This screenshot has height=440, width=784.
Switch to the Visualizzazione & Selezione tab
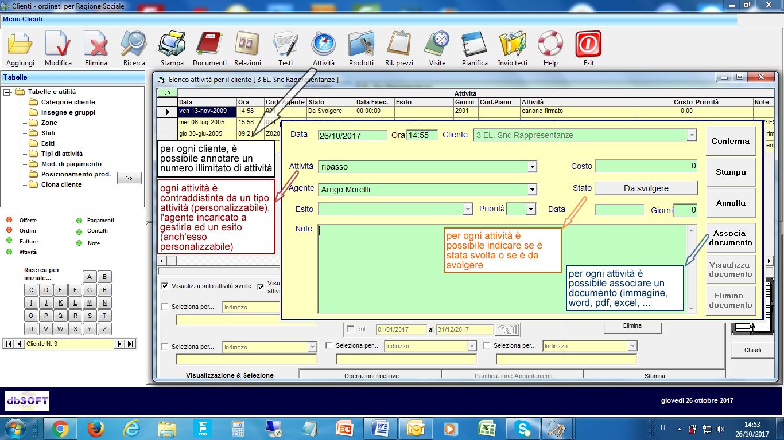(x=230, y=375)
